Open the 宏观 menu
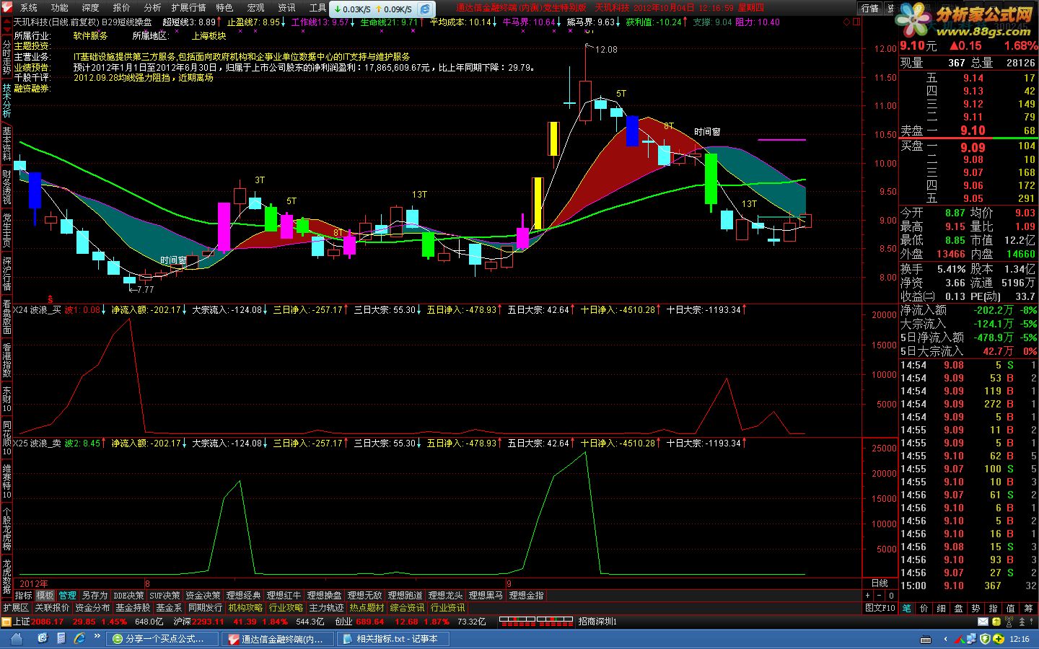1039x649 pixels. click(x=256, y=8)
